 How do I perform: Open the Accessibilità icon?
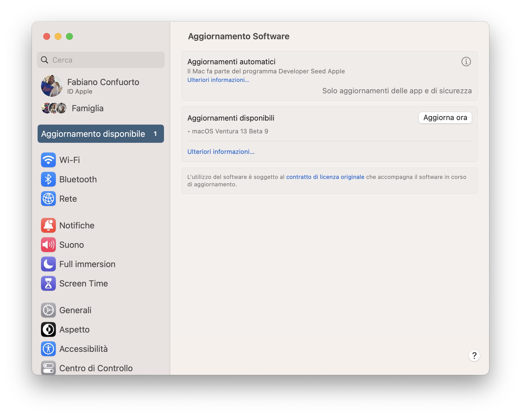point(48,349)
